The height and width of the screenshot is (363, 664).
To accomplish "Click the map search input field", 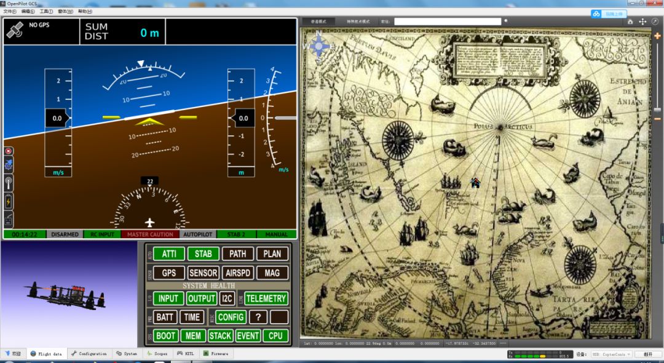I will [448, 21].
